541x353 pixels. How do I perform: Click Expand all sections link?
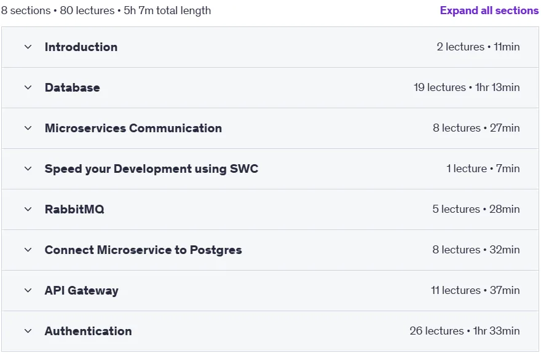click(x=489, y=10)
